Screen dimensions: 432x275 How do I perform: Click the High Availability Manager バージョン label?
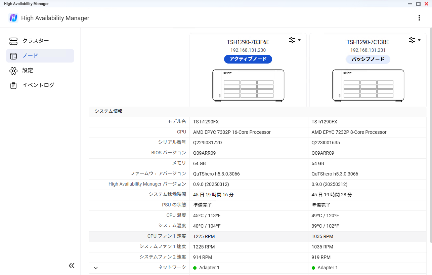pos(147,184)
